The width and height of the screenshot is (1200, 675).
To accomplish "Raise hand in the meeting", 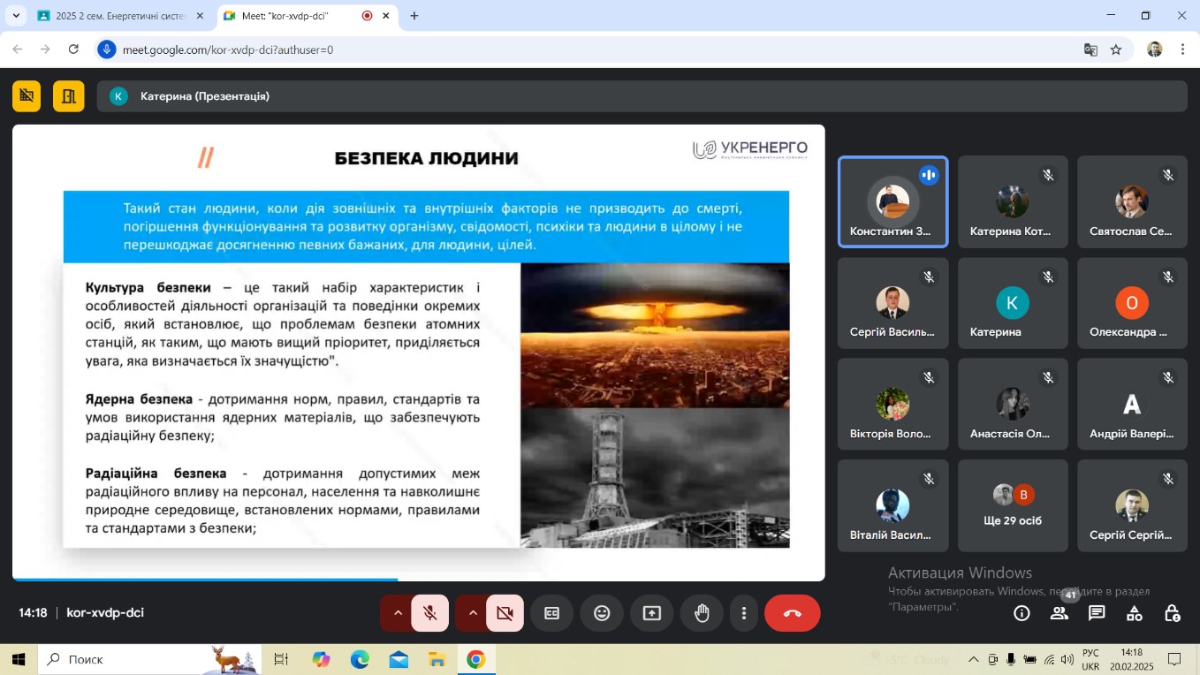I will (703, 613).
